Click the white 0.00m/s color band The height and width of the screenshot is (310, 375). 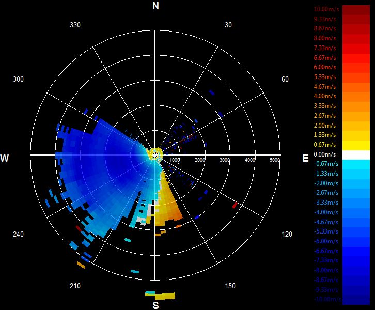click(356, 155)
